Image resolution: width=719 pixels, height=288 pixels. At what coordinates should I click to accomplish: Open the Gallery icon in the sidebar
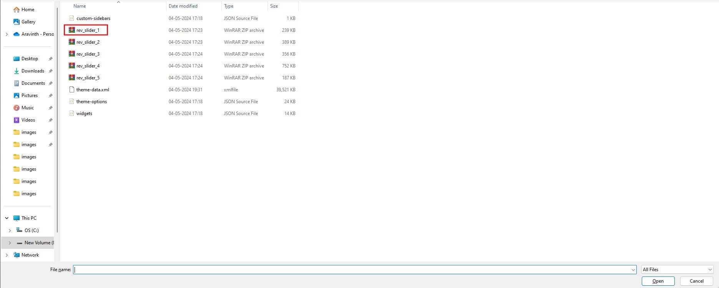tap(17, 22)
